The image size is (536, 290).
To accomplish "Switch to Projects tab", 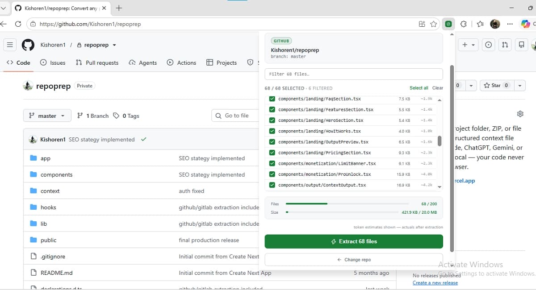I will 222,62.
